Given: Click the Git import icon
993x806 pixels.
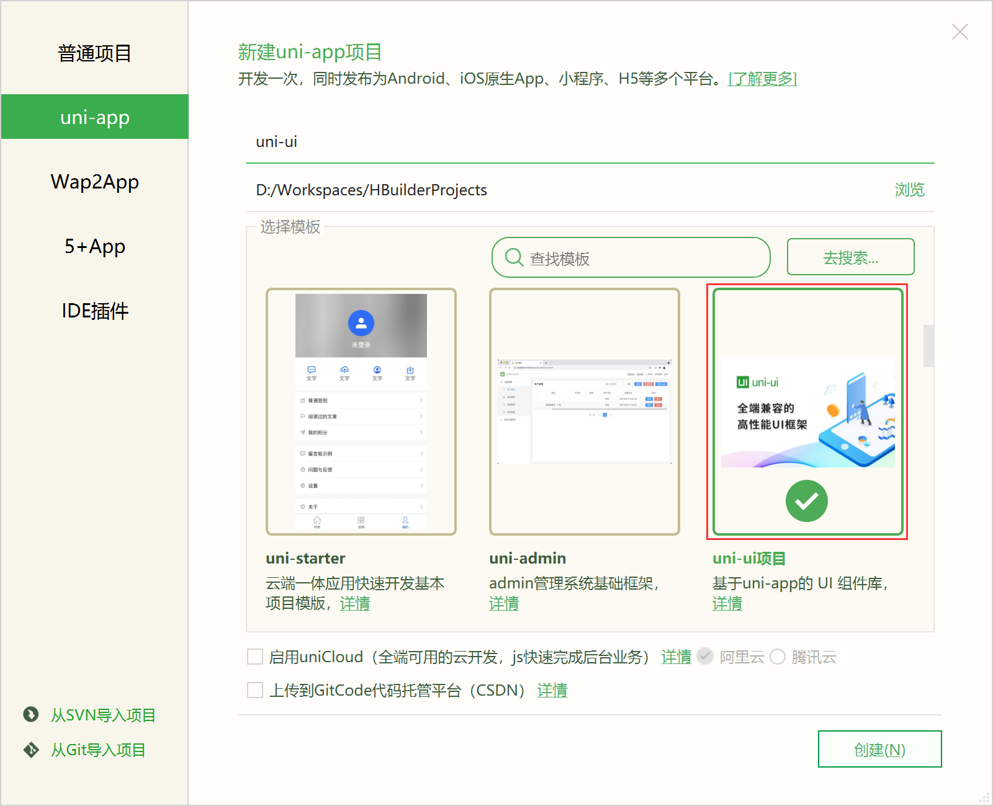Looking at the screenshot, I should pos(31,750).
